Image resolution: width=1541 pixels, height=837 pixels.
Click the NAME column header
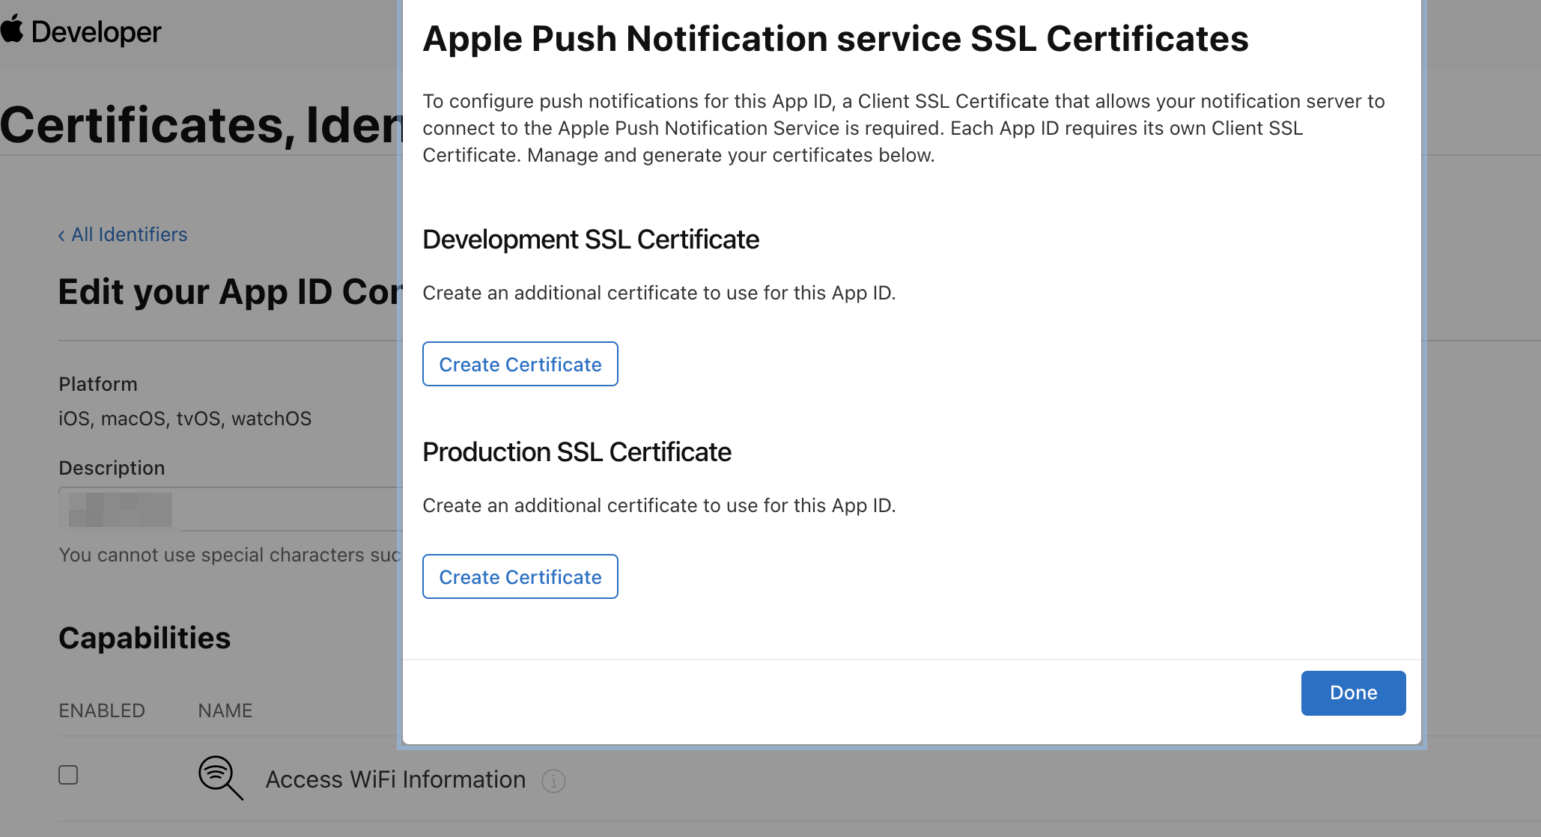pos(225,710)
